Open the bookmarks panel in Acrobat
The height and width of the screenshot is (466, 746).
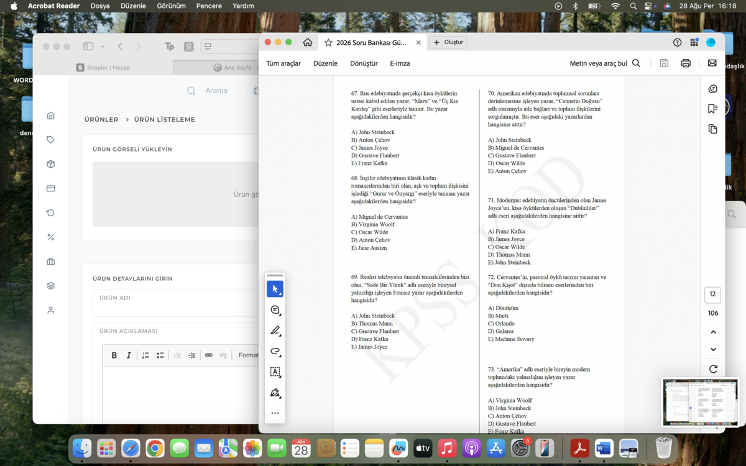(713, 109)
